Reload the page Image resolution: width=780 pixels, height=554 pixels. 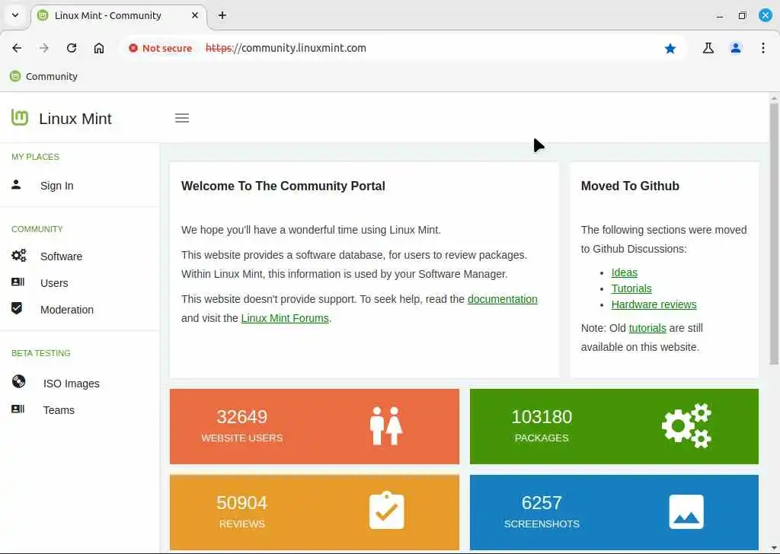point(72,48)
